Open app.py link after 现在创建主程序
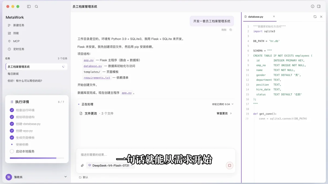 (127, 93)
